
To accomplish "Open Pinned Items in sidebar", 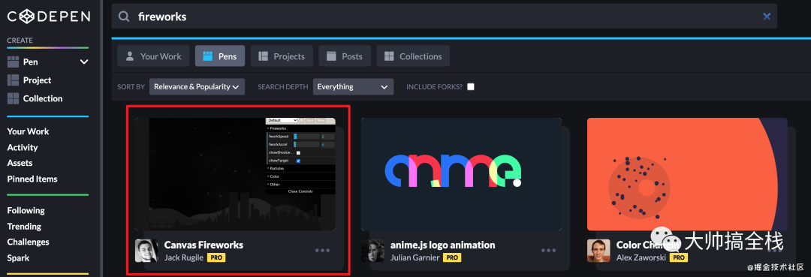I will [32, 179].
